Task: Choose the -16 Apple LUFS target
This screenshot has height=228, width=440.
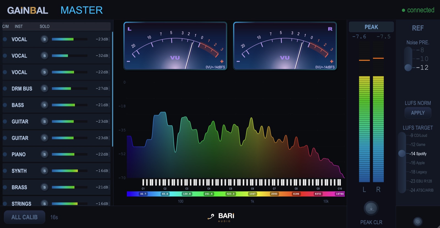Action: [417, 163]
